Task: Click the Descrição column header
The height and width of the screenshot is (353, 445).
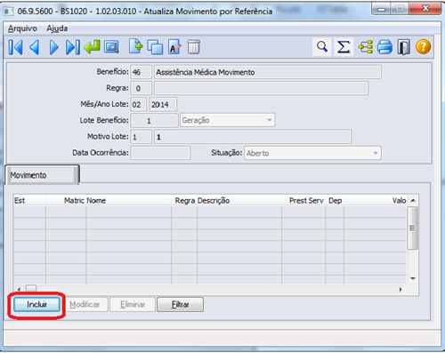Action: click(239, 201)
